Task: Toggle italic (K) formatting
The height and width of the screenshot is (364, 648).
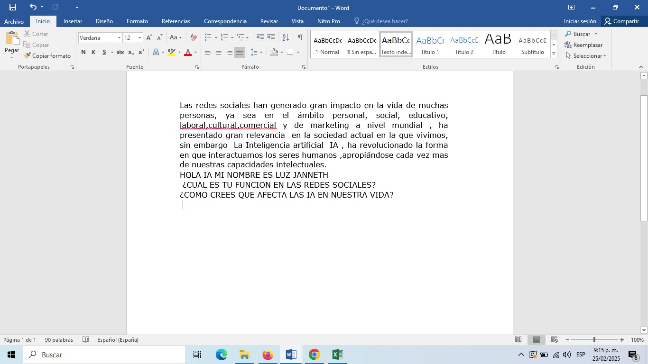Action: [x=93, y=52]
